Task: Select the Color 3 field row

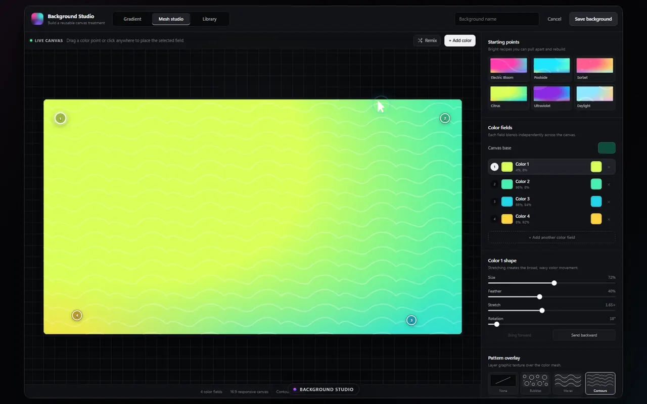Action: (551, 201)
